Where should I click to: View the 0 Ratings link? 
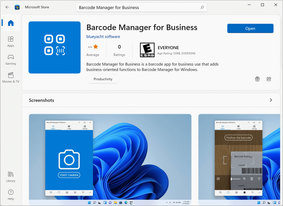click(119, 50)
